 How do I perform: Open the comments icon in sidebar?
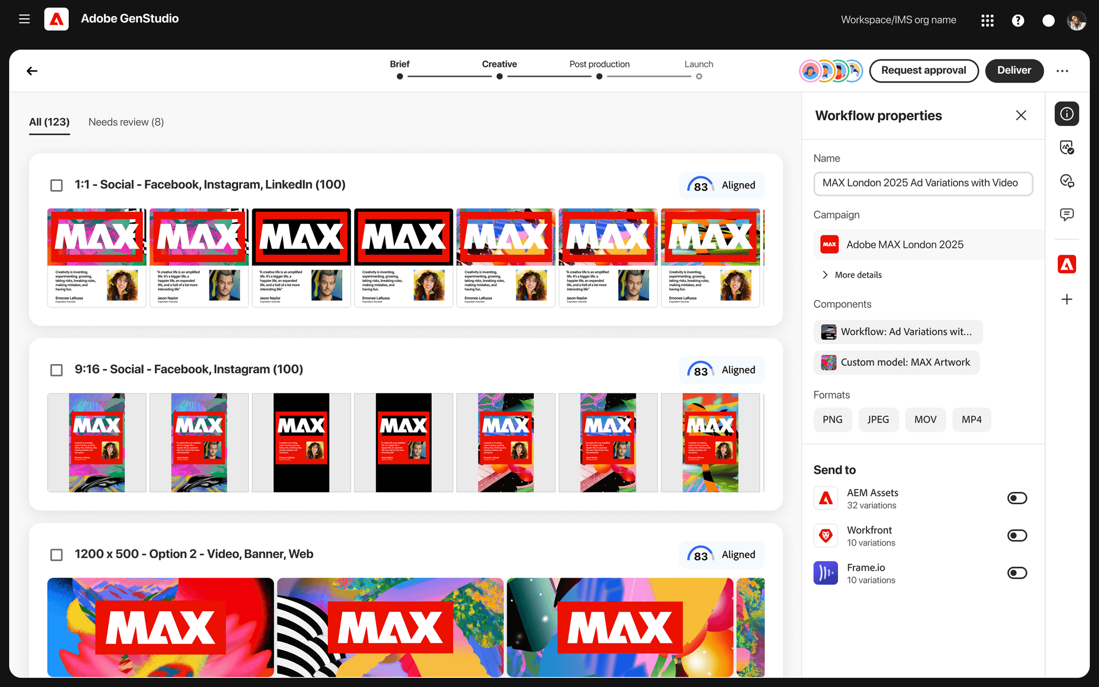[x=1067, y=215]
